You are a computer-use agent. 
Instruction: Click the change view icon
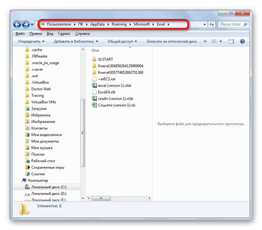pyautogui.click(x=214, y=42)
